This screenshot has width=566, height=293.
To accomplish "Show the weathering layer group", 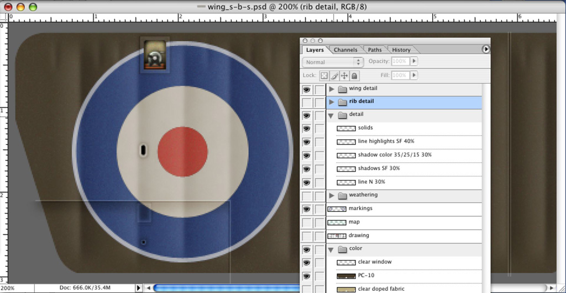I will tap(306, 196).
